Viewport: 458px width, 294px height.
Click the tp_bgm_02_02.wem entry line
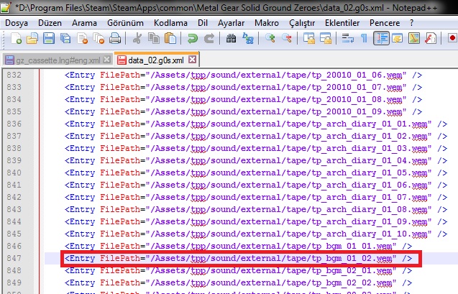point(239,283)
